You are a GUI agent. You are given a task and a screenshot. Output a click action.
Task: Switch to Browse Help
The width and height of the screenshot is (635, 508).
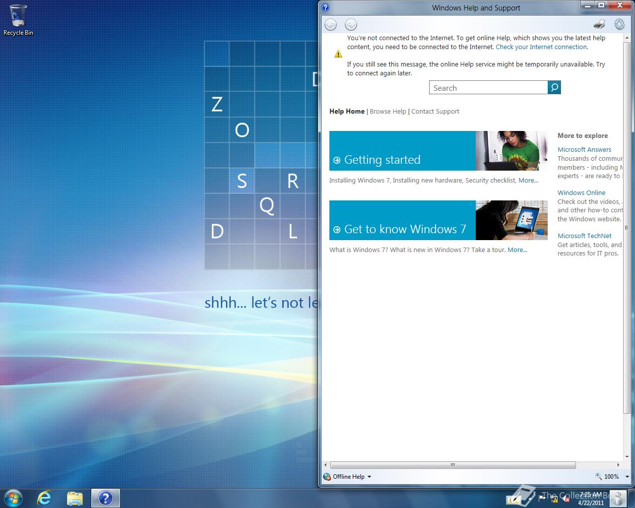coord(388,112)
